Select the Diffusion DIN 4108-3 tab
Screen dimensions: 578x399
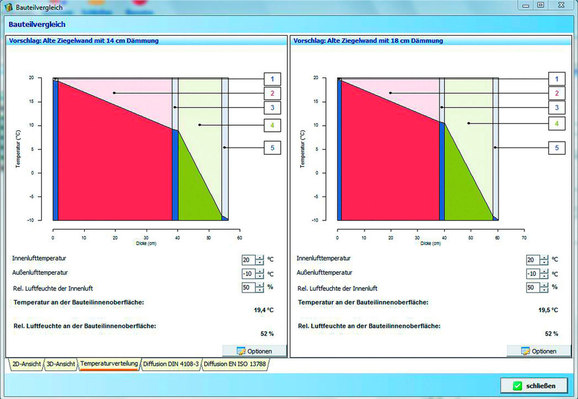pyautogui.click(x=170, y=364)
